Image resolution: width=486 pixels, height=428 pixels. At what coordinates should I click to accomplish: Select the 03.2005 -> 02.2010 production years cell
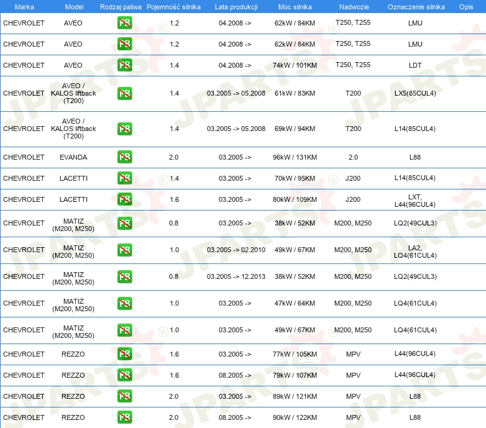(x=236, y=250)
